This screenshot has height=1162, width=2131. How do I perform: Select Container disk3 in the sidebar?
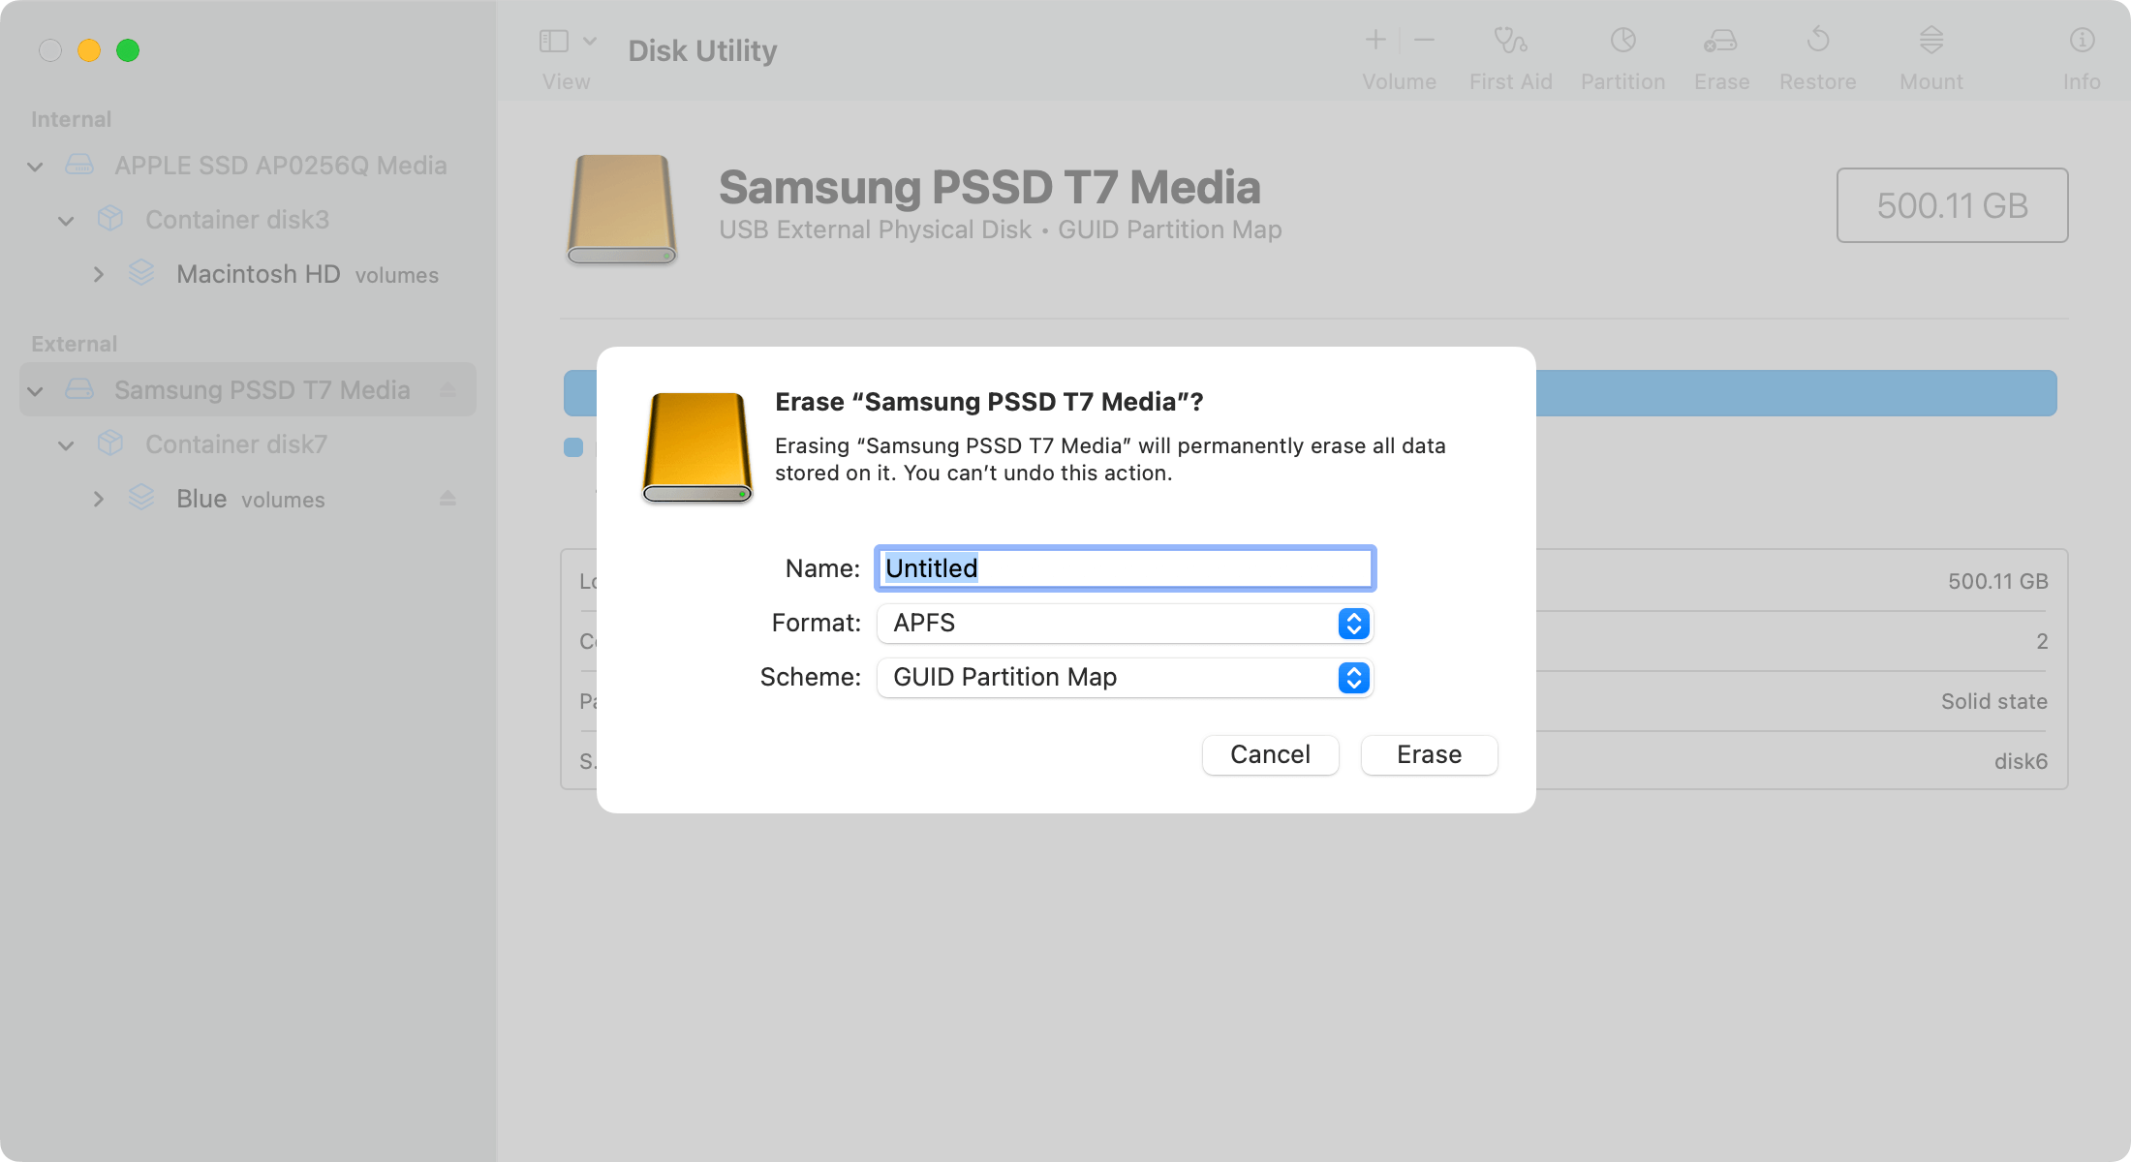[x=236, y=220]
